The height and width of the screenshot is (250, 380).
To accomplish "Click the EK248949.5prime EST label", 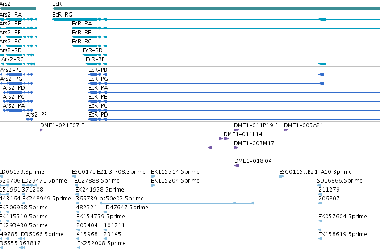I will pos(46,199).
